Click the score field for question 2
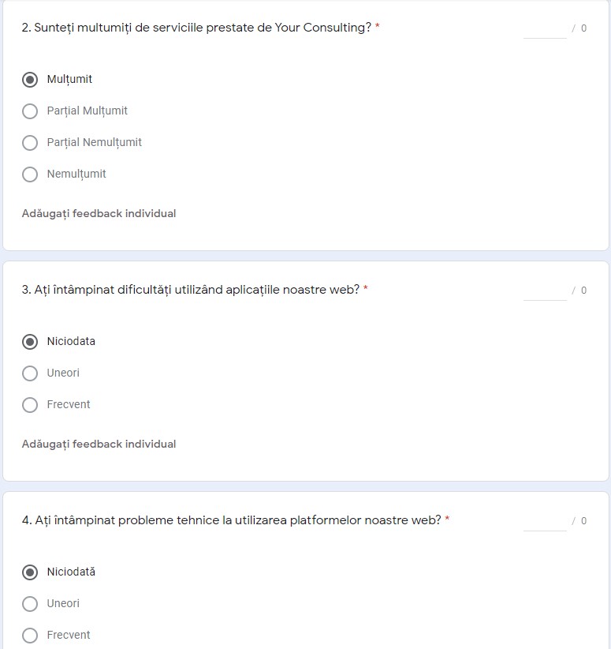This screenshot has height=649, width=611. click(x=545, y=28)
